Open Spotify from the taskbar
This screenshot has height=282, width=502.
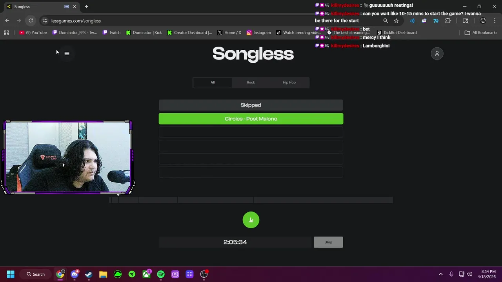(x=161, y=274)
